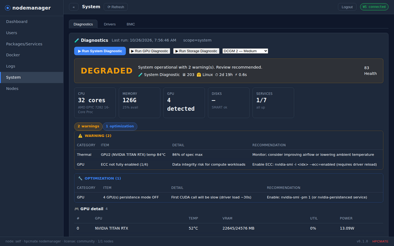Open the DCGM 2 — Medium dropdown

[x=245, y=51]
